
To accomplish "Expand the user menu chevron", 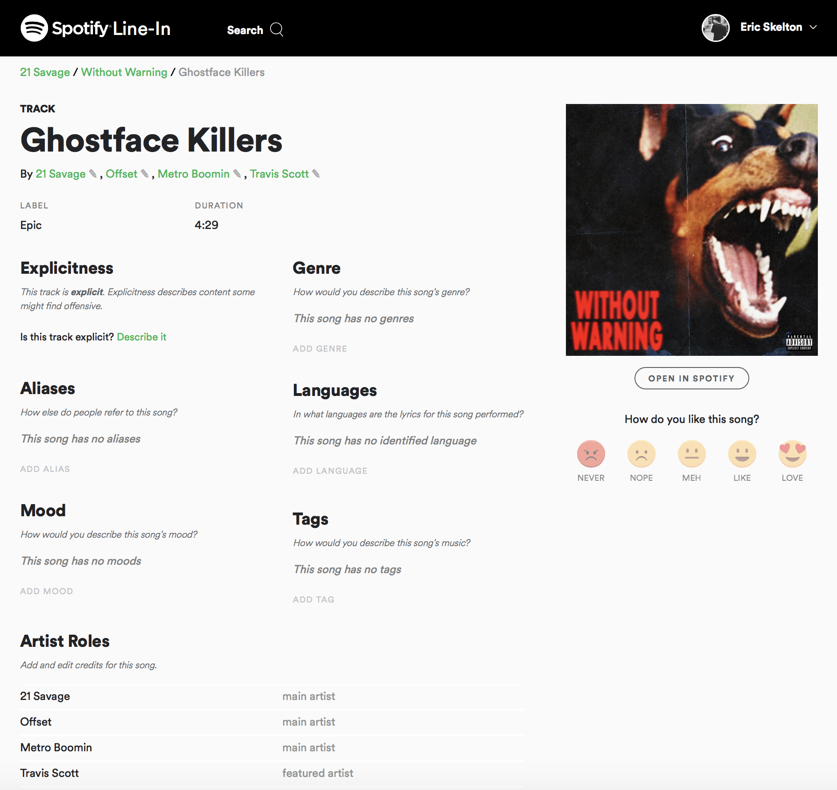I will [x=813, y=28].
